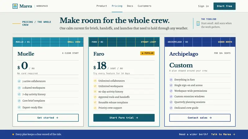248x139 pixels.
Task: Click 'A CLEAR START' label
Action: pos(70,53)
